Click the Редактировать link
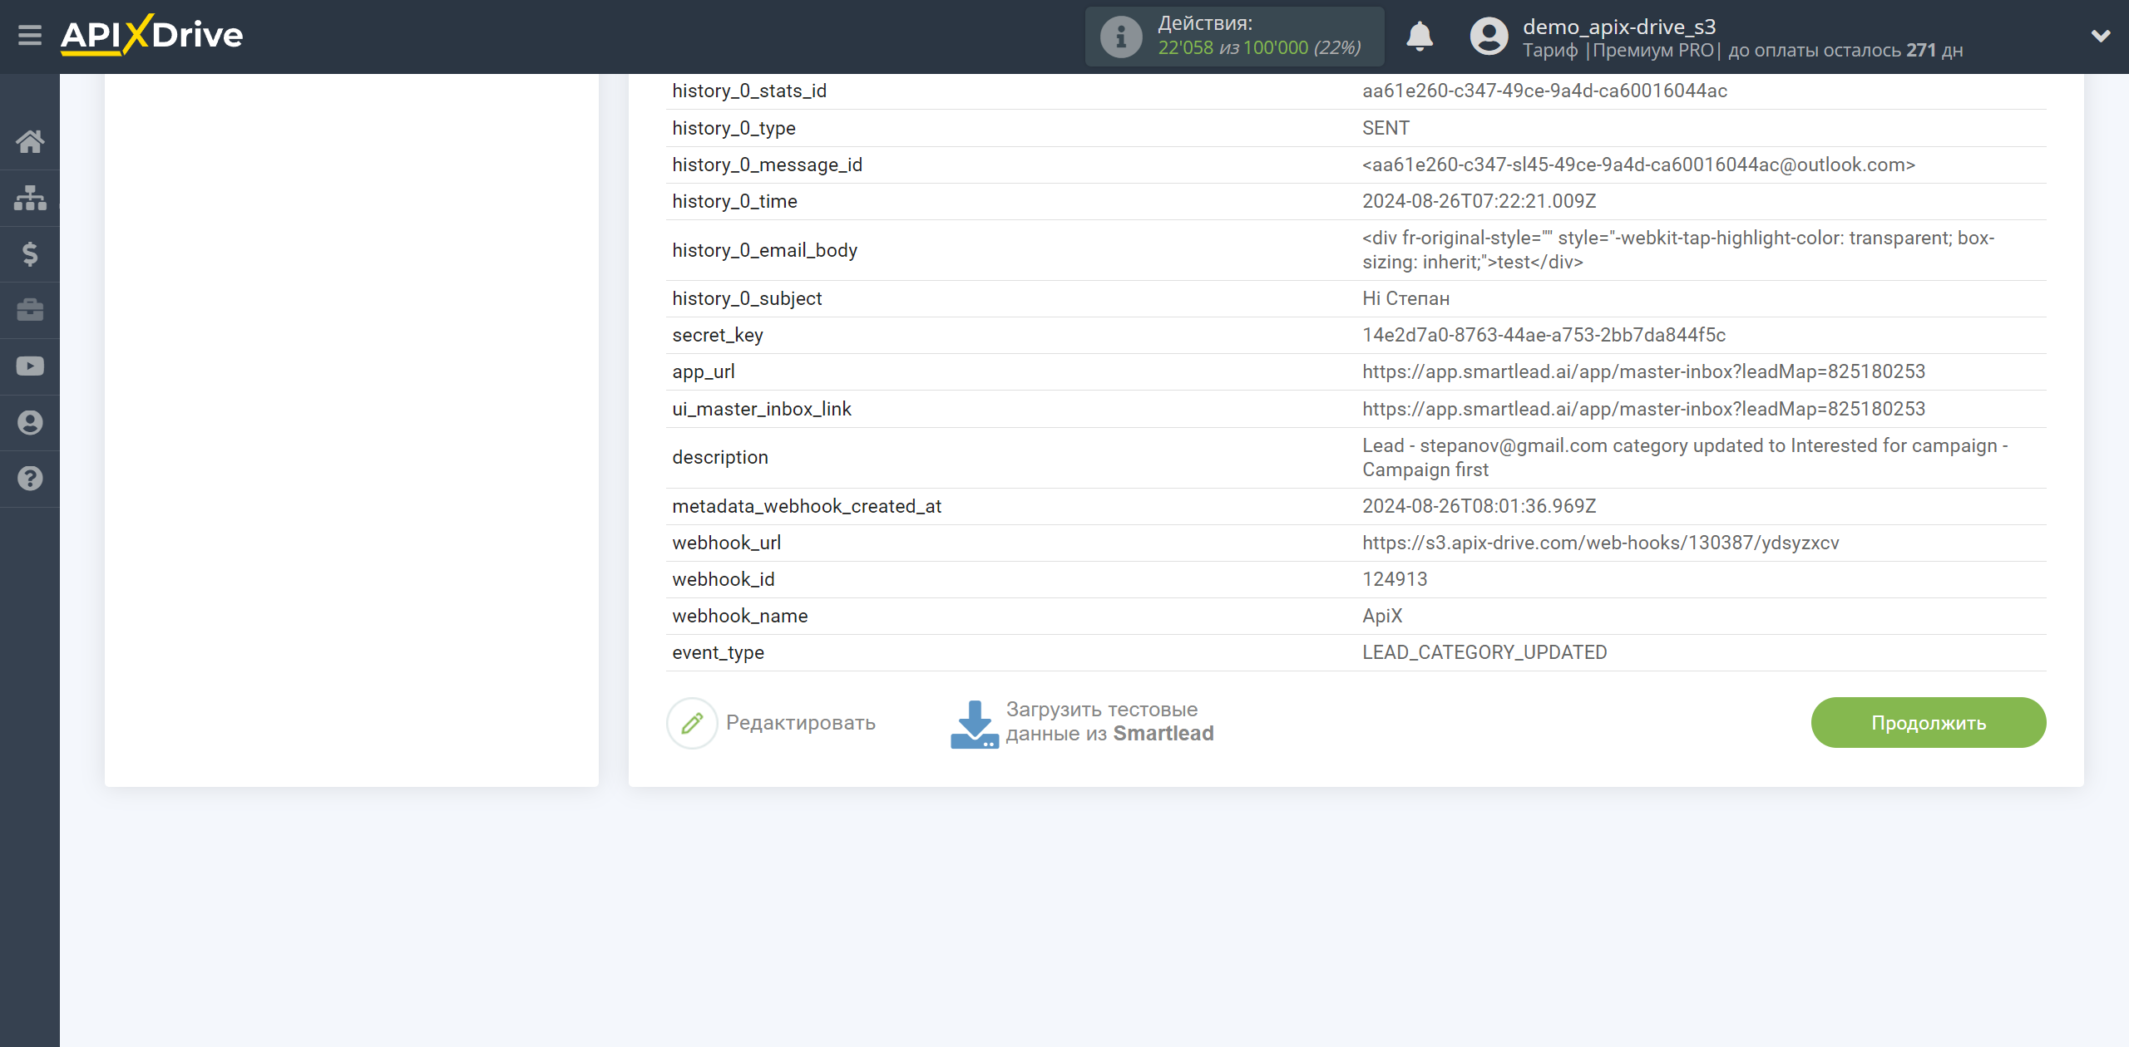Screen dimensions: 2129x1047 click(800, 723)
